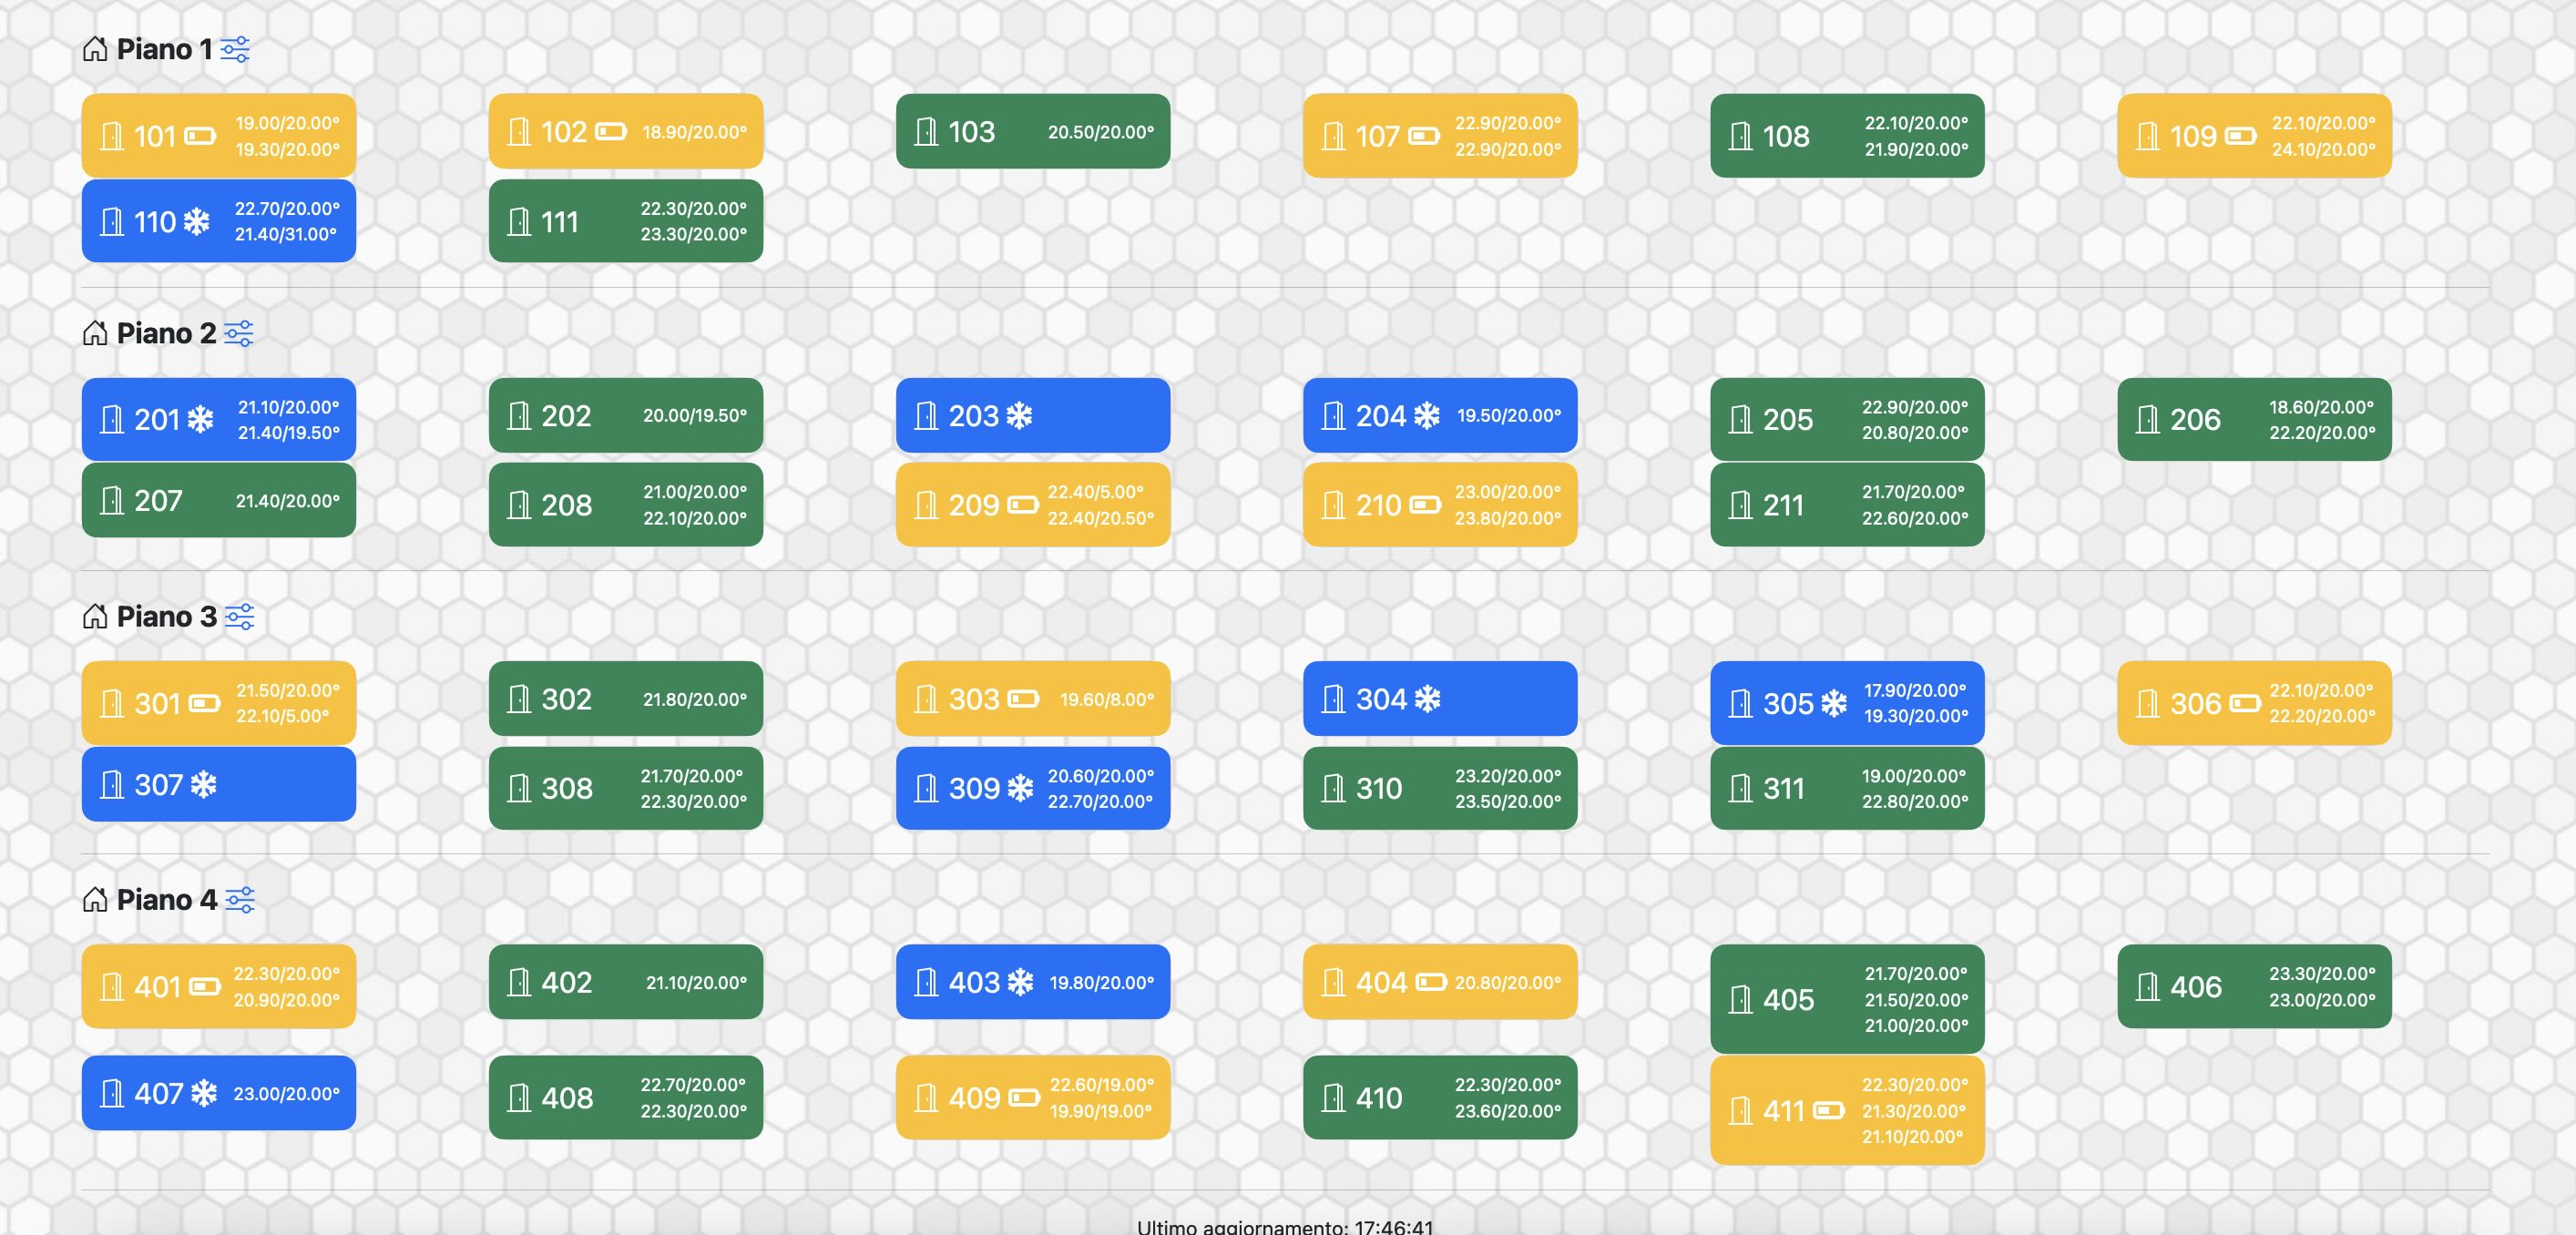Image resolution: width=2576 pixels, height=1235 pixels.
Task: Click the snowflake icon on room 407
Action: (204, 1093)
